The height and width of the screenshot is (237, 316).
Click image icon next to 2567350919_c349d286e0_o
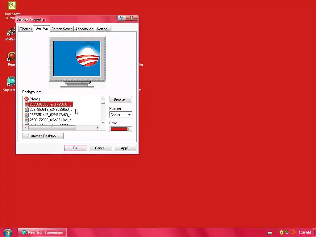[x=27, y=110]
